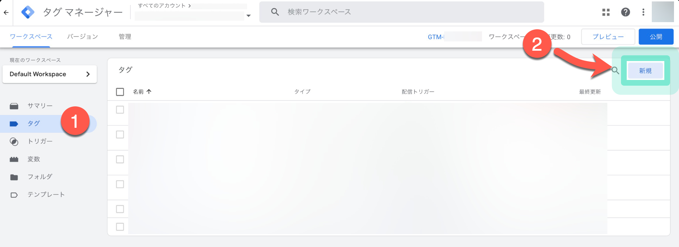Select the テンプレート (Templates) sidebar icon
679x247 pixels.
pyautogui.click(x=14, y=195)
